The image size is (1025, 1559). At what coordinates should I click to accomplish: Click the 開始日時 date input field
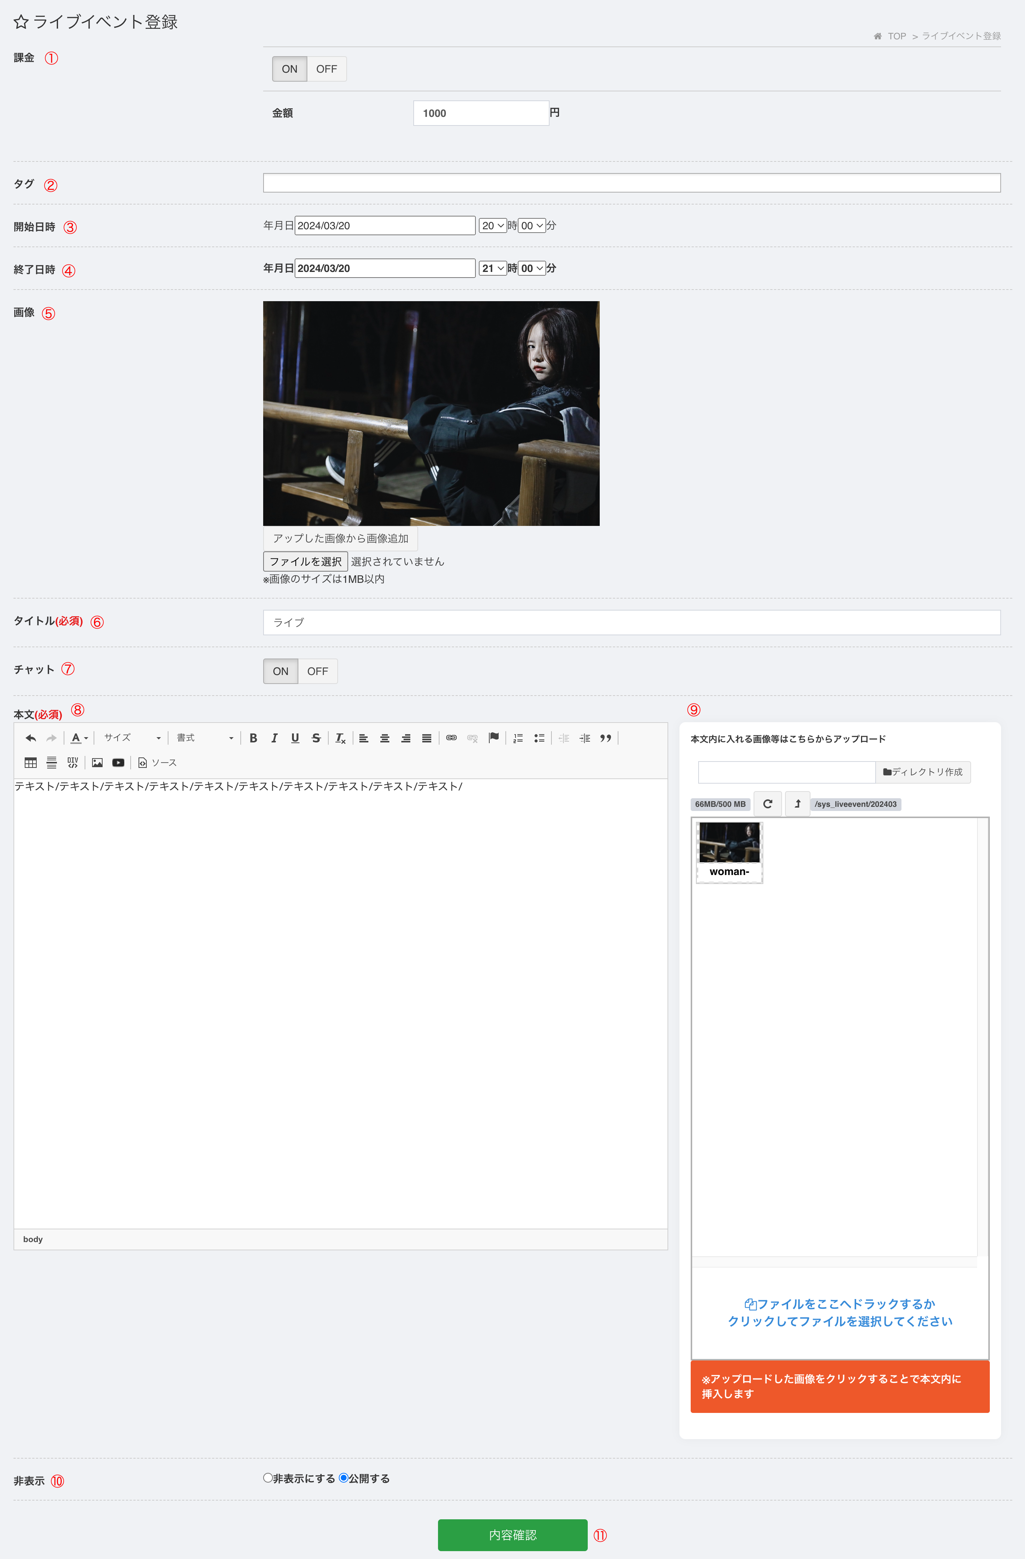[385, 225]
